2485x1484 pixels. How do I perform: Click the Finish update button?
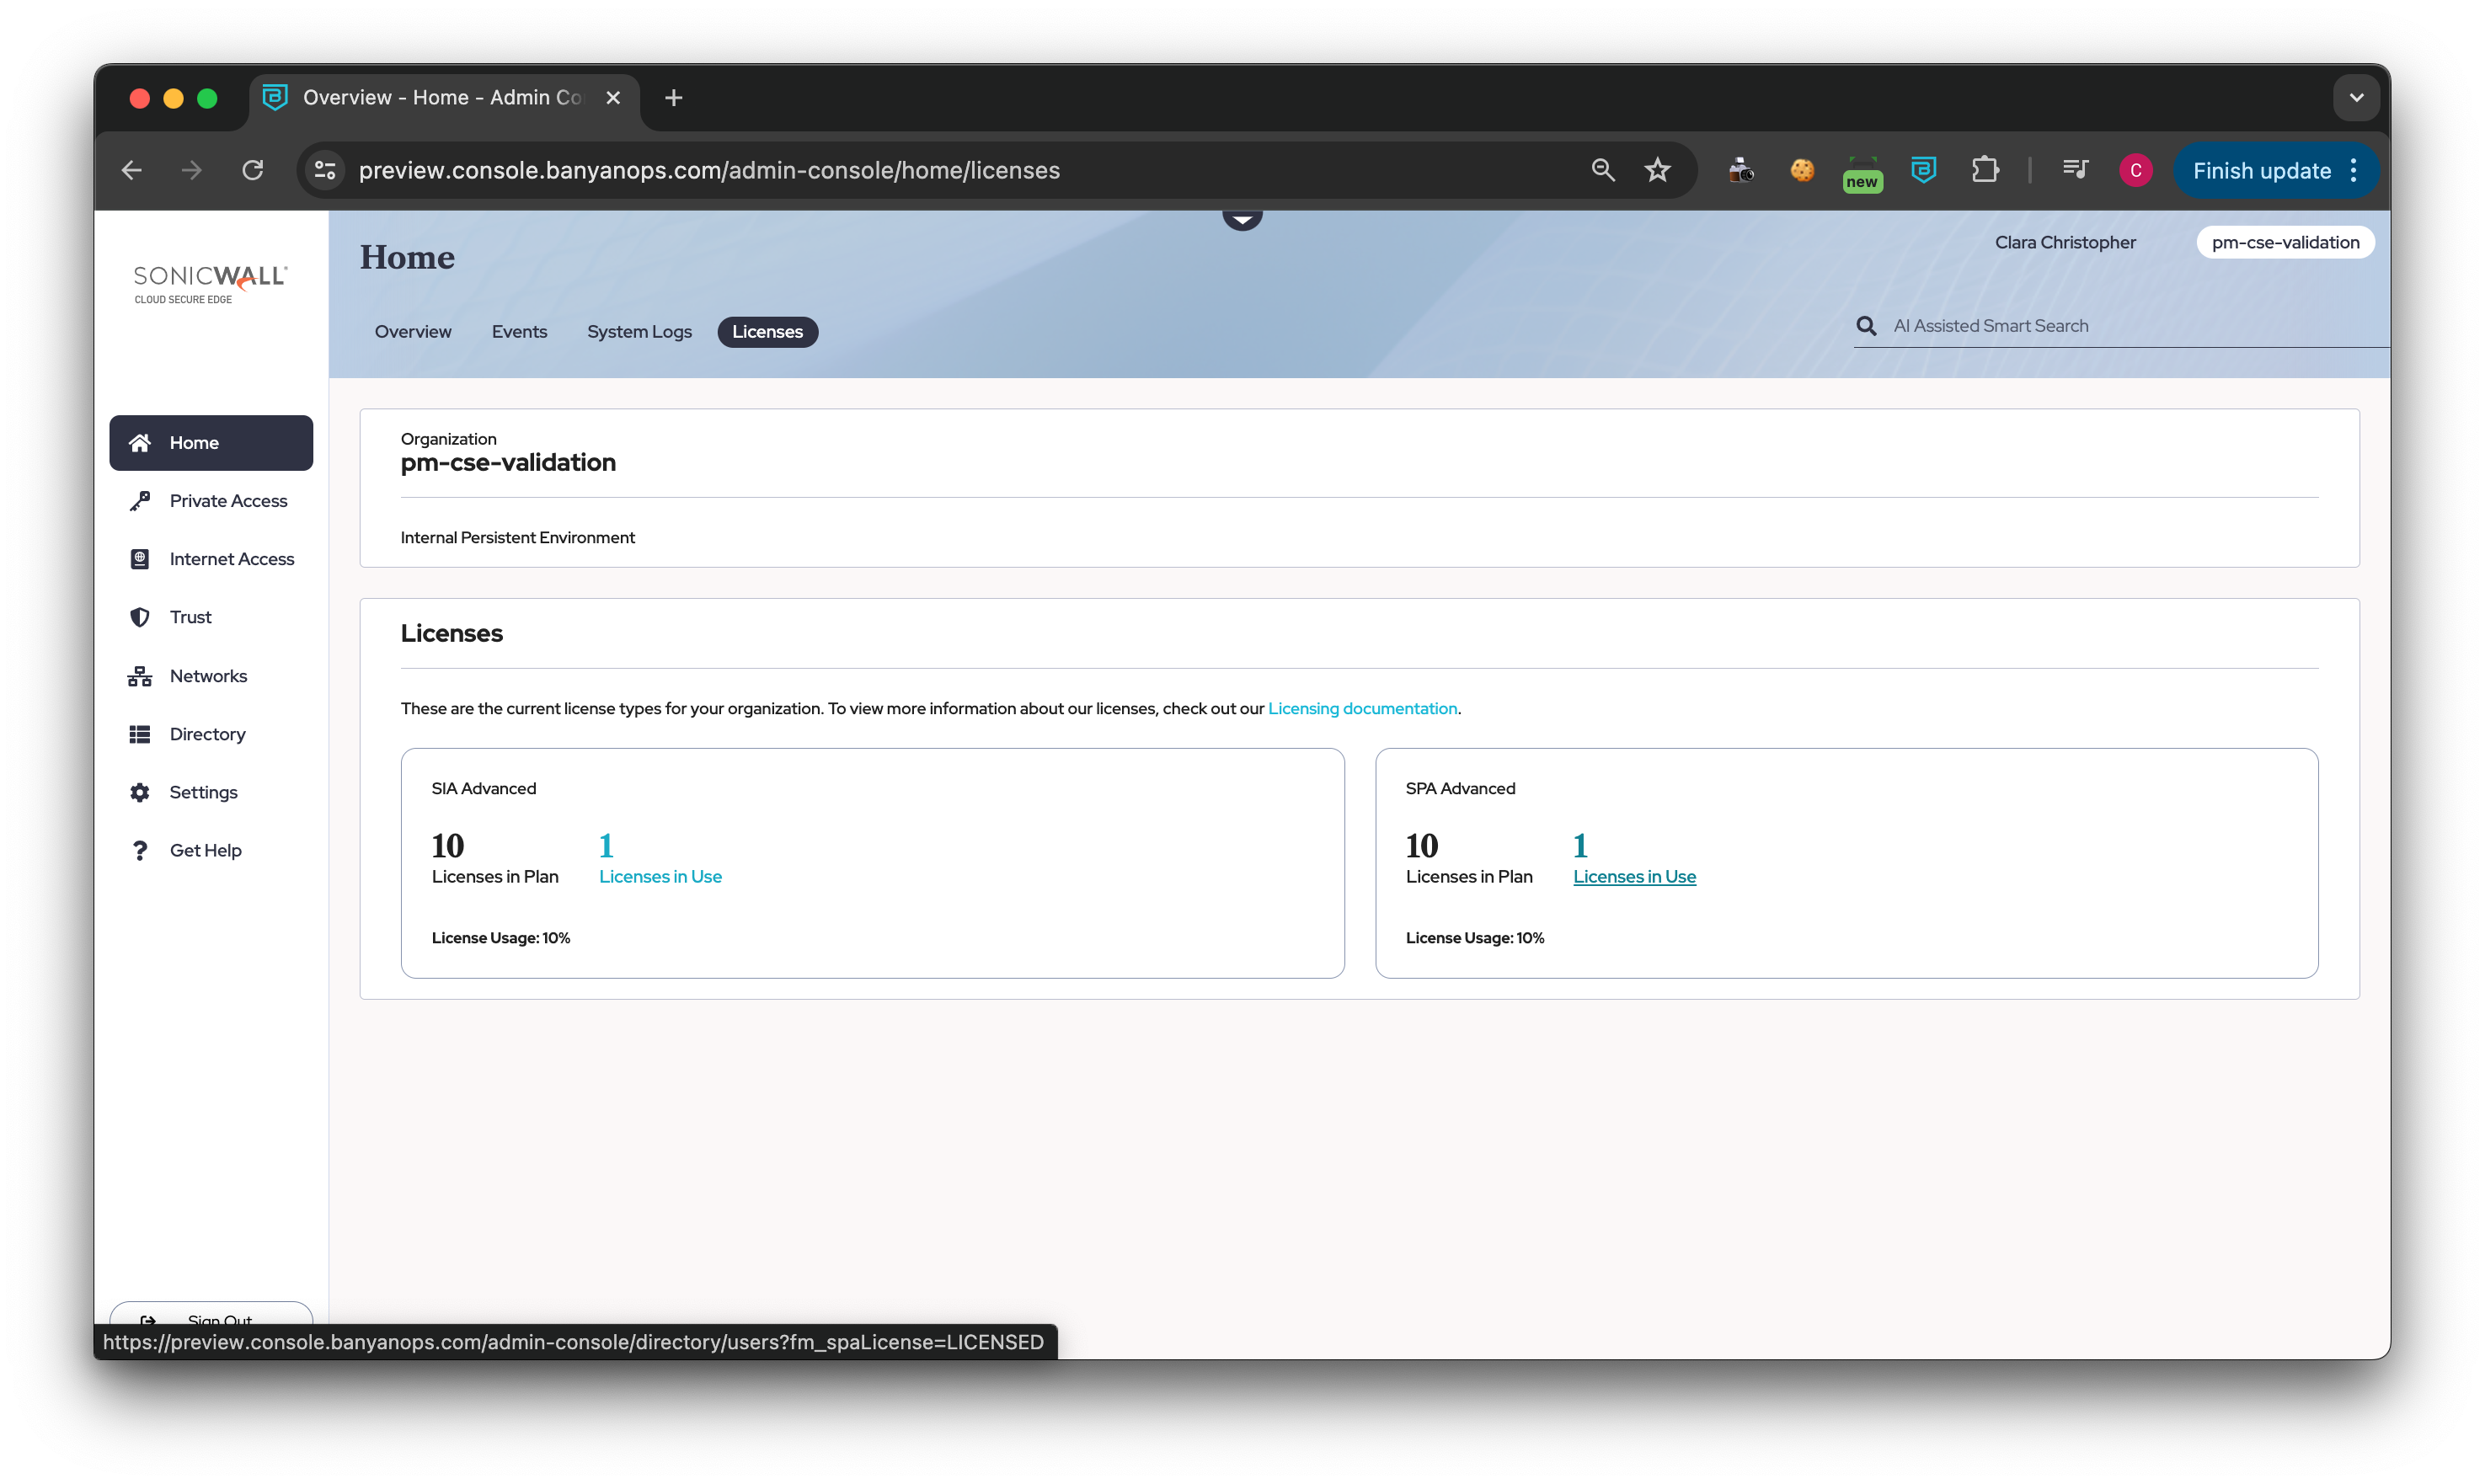(2261, 171)
